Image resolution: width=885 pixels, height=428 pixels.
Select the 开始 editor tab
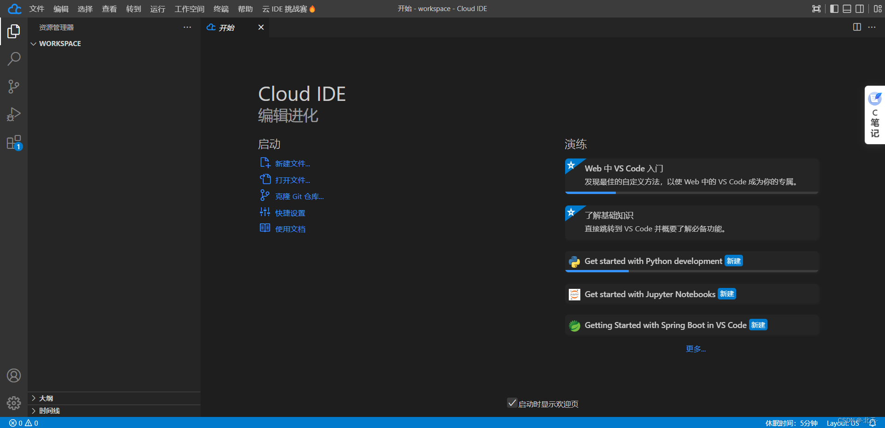point(235,28)
